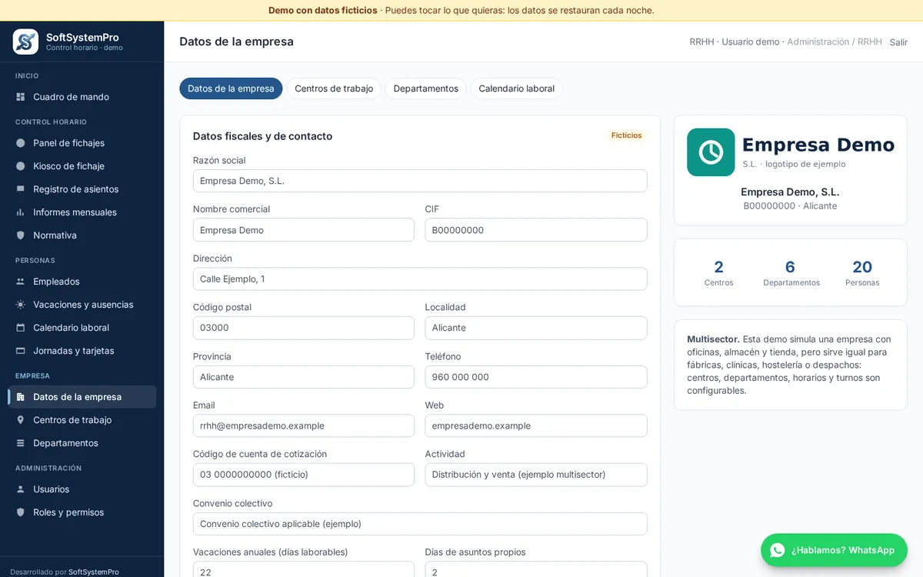
Task: Click the Normativa shield icon
Action: (x=21, y=235)
